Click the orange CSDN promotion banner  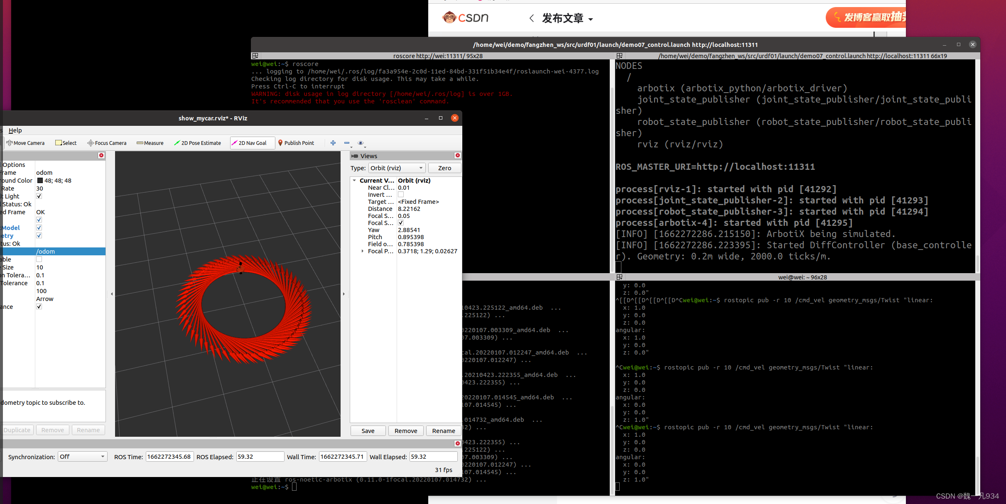coord(866,17)
